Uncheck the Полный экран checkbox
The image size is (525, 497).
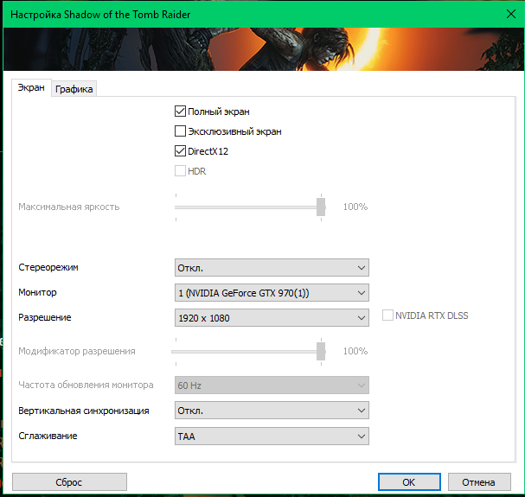(181, 112)
